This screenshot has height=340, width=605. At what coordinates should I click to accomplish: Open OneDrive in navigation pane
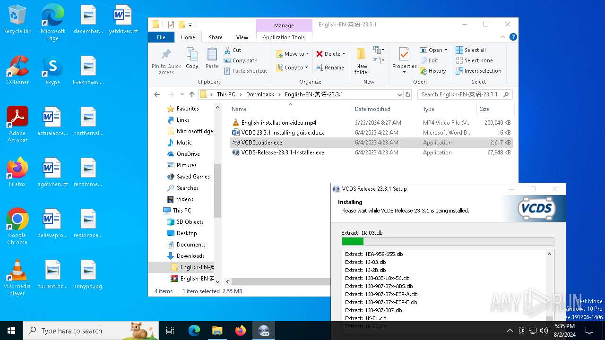[x=188, y=154]
